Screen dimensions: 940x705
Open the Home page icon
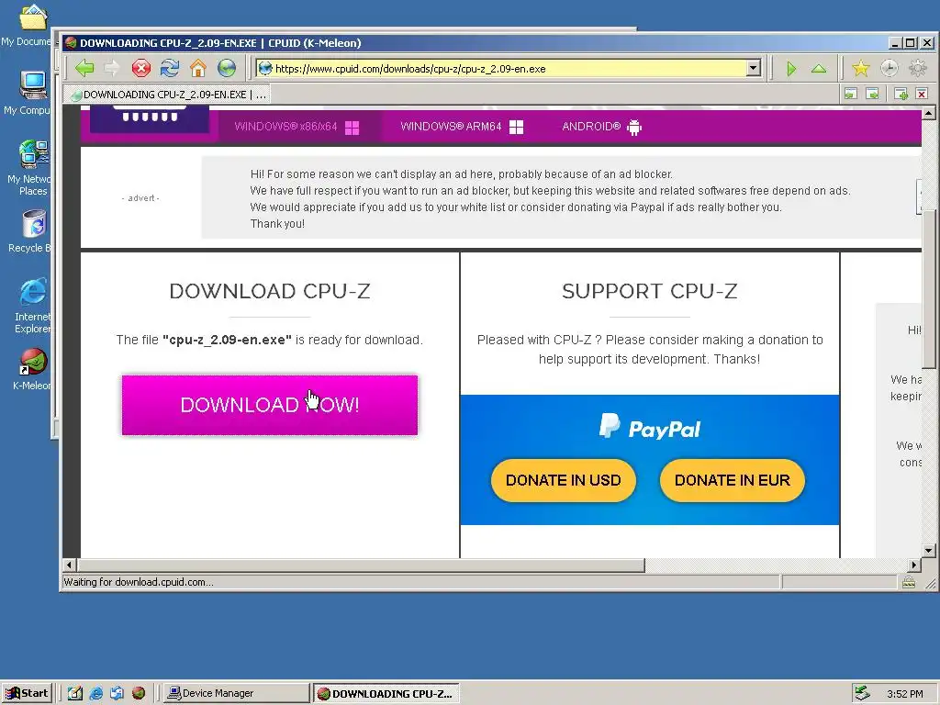(198, 68)
